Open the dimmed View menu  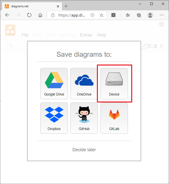50,35
